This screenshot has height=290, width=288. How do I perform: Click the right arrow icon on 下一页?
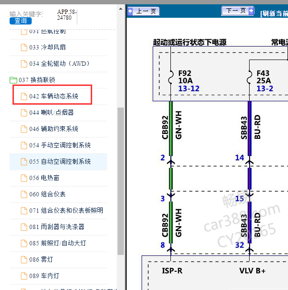pyautogui.click(x=251, y=11)
